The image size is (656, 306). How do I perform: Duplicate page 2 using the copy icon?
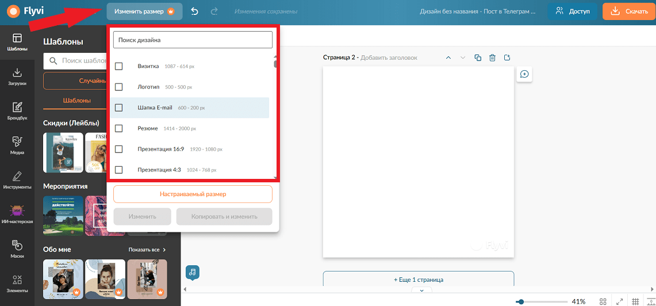pyautogui.click(x=478, y=58)
